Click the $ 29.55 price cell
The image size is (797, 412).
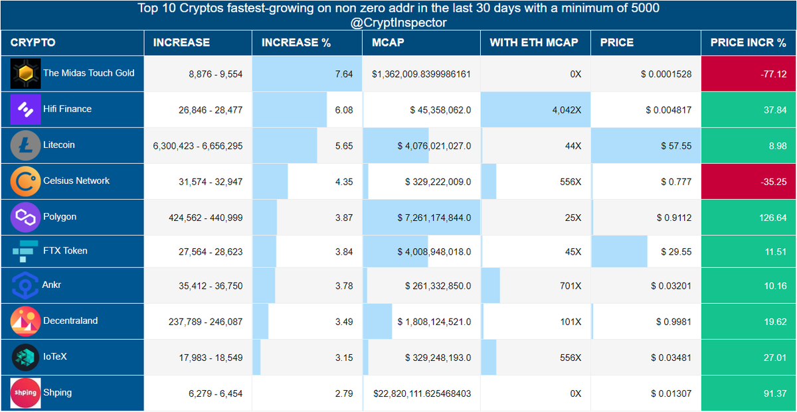pos(646,251)
